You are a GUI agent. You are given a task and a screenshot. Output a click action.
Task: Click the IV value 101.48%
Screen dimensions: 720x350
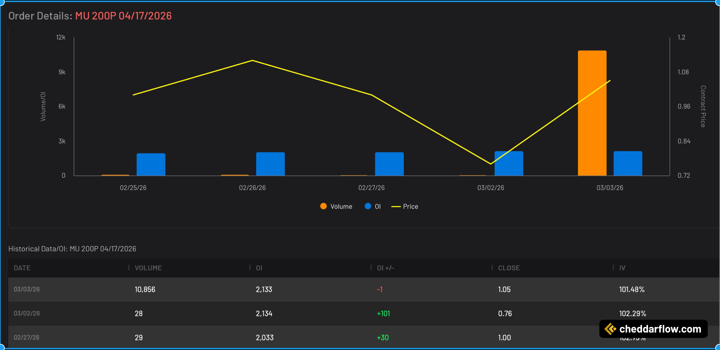pos(632,290)
